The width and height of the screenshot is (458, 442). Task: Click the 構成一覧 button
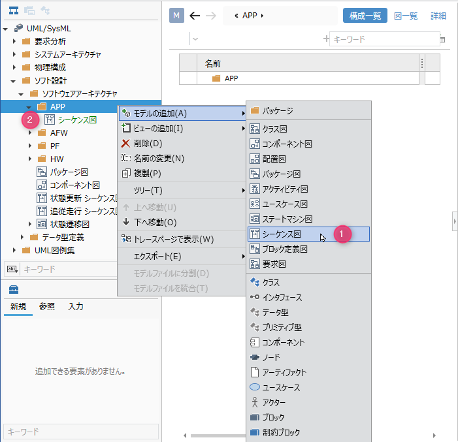pyautogui.click(x=365, y=16)
